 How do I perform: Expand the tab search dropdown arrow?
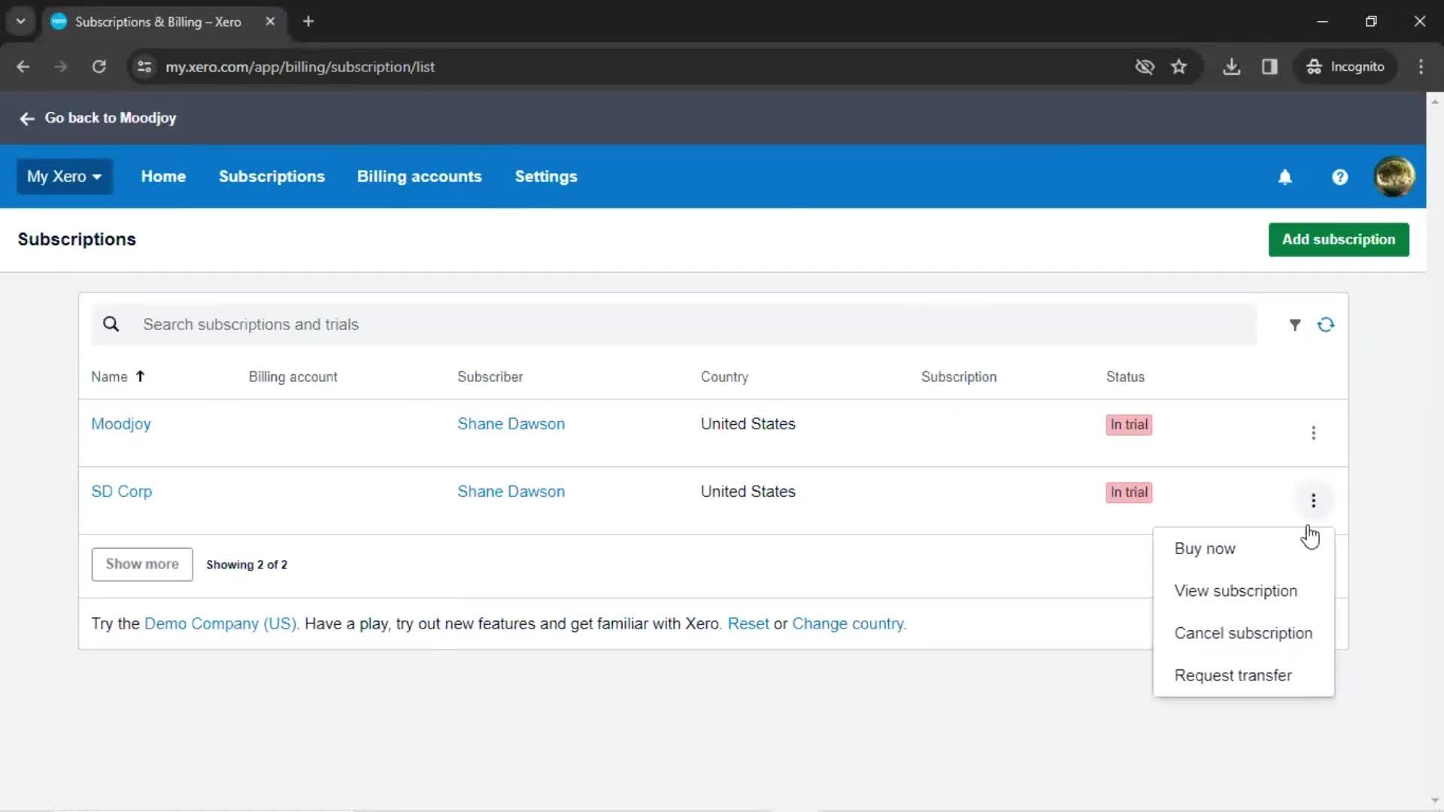(x=21, y=22)
